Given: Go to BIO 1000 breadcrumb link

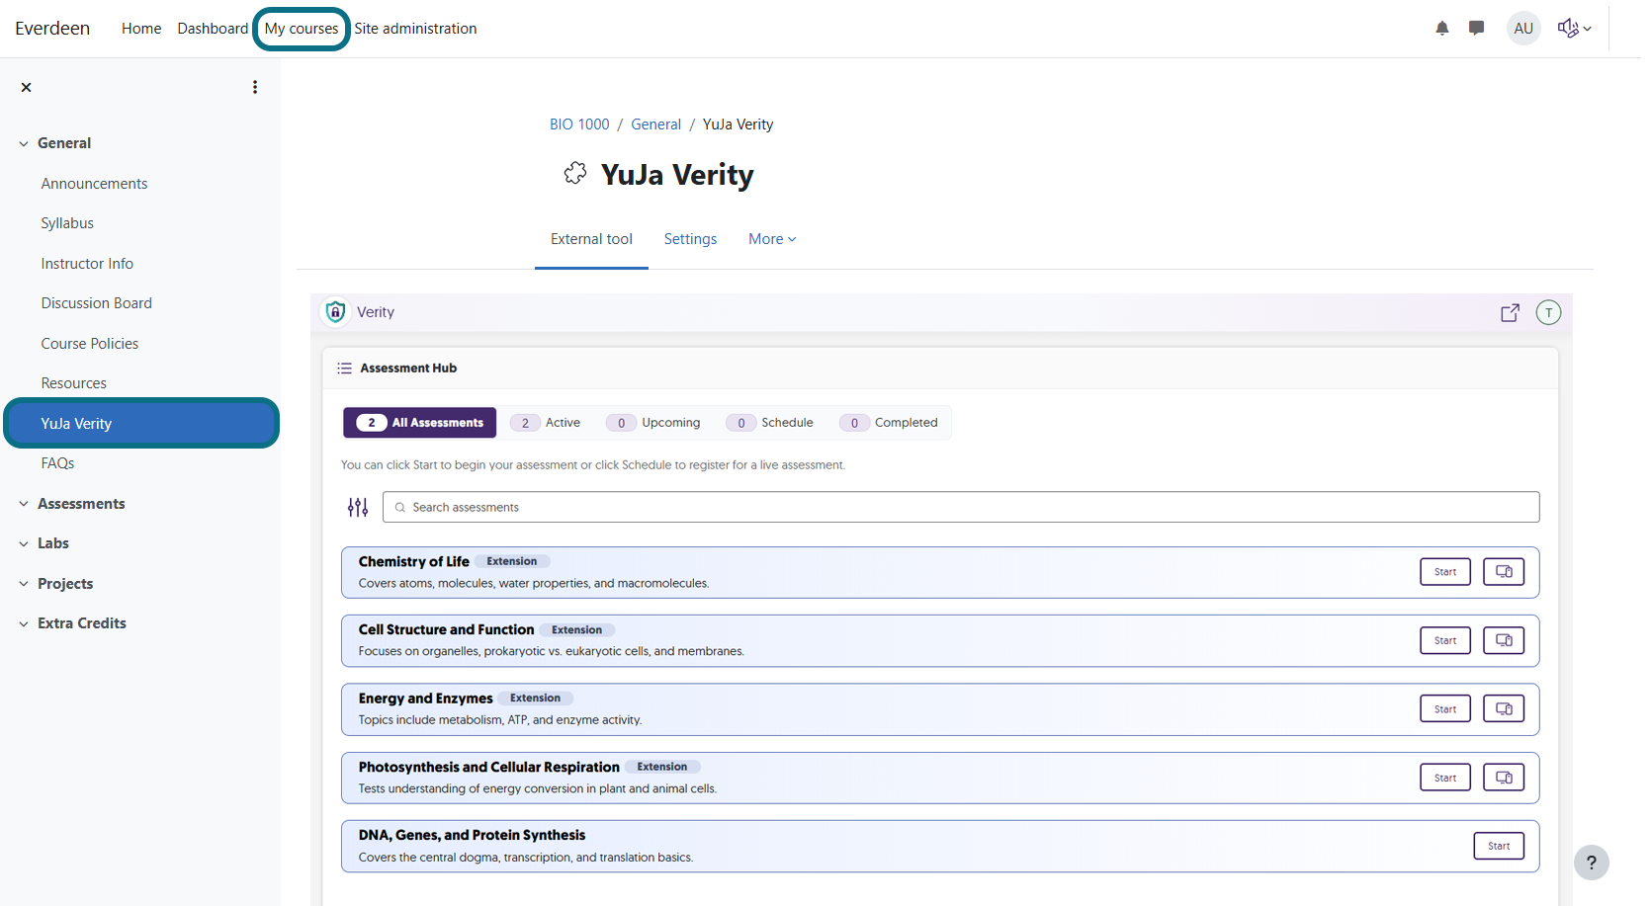Looking at the screenshot, I should point(579,124).
